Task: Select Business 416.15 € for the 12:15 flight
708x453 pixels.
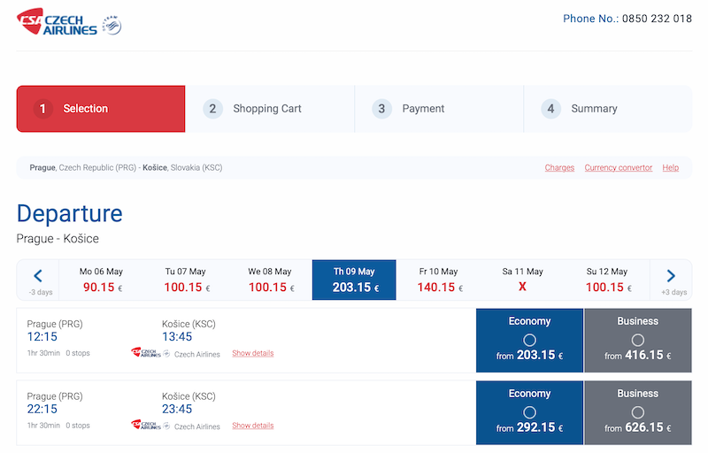Action: coord(638,341)
